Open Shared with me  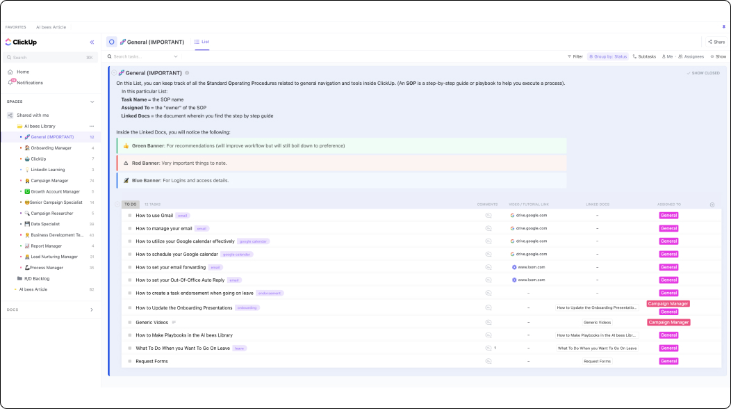33,115
